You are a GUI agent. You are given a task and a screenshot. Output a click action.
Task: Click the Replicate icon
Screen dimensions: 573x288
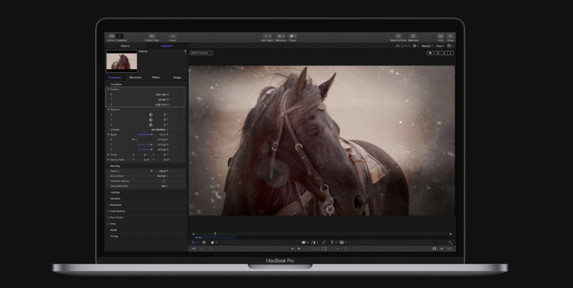point(414,36)
